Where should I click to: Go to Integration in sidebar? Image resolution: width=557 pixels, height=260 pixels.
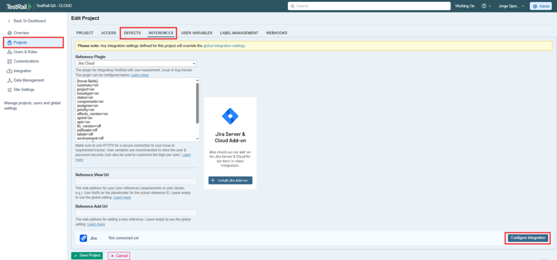pos(22,71)
